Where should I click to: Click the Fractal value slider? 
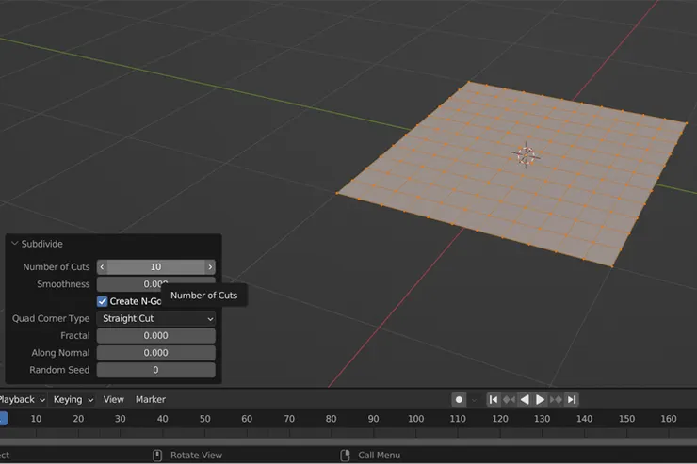point(156,336)
